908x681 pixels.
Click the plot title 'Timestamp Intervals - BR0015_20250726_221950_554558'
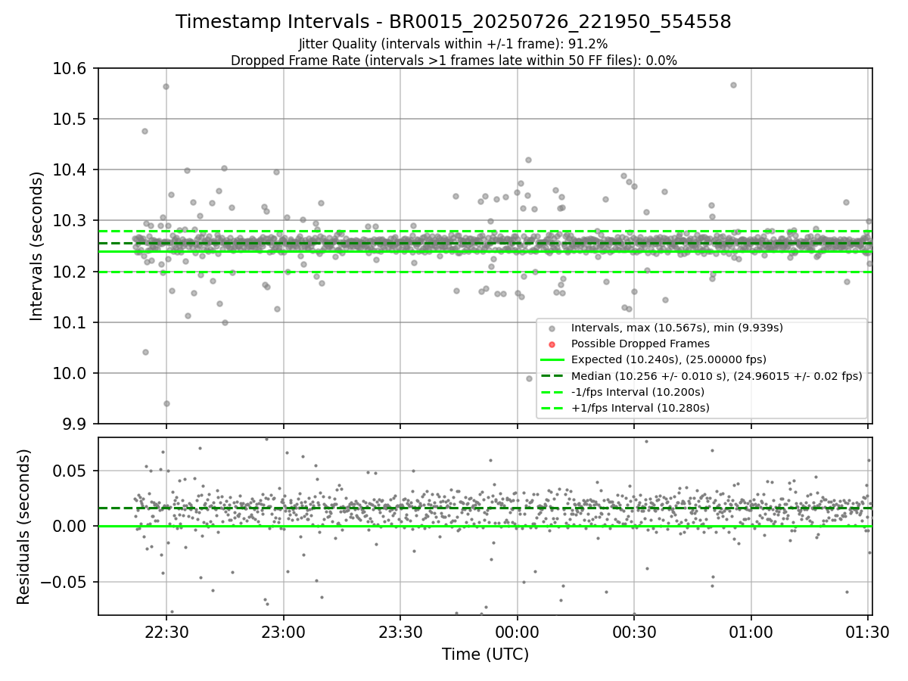tap(453, 22)
